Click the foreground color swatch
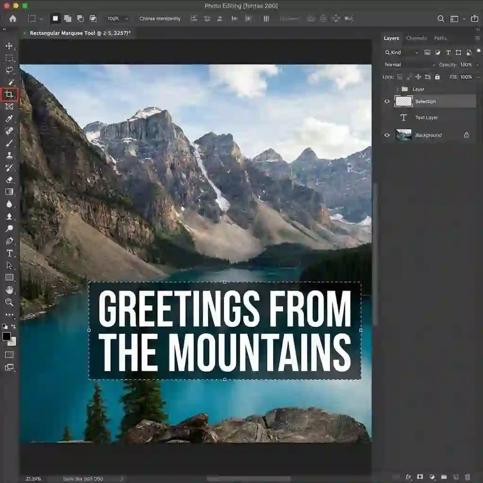The width and height of the screenshot is (483, 483). [8, 337]
